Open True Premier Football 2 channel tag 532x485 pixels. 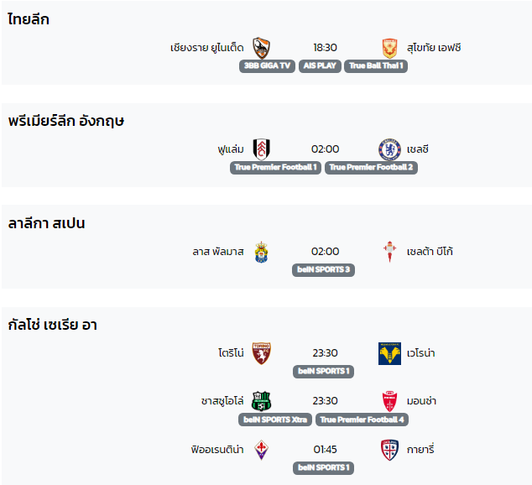pyautogui.click(x=371, y=168)
